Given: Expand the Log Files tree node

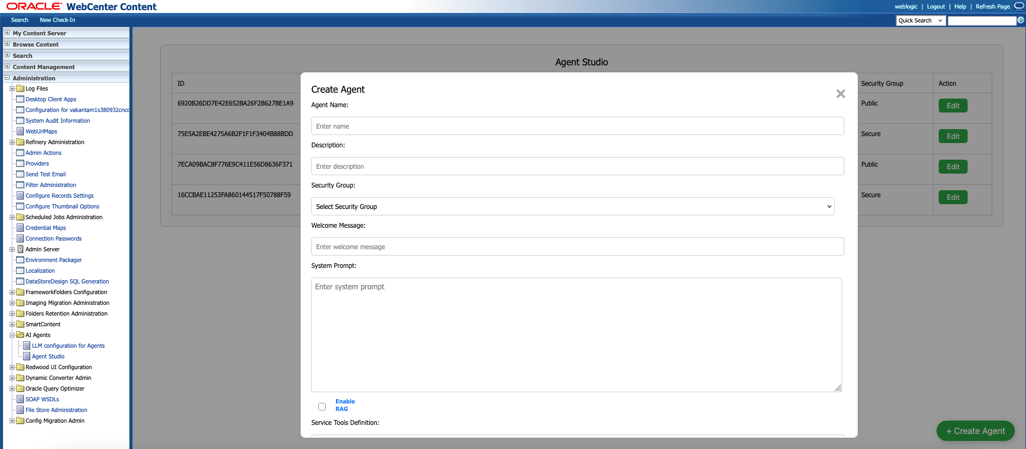Looking at the screenshot, I should click(x=12, y=88).
